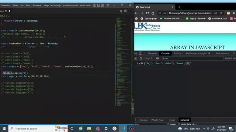This screenshot has width=236, height=132.
Task: Expand the logged users array in console
Action: [x=138, y=63]
